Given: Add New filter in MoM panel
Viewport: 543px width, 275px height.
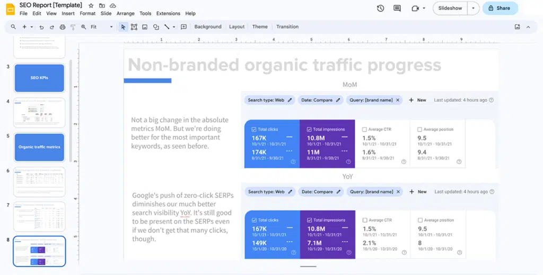Looking at the screenshot, I should (418, 100).
